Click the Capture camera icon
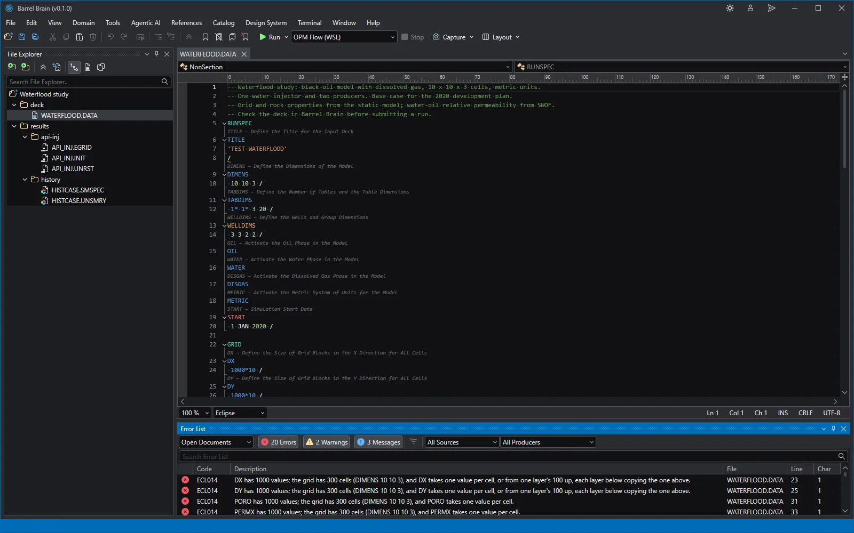Image resolution: width=854 pixels, height=533 pixels. pyautogui.click(x=436, y=37)
